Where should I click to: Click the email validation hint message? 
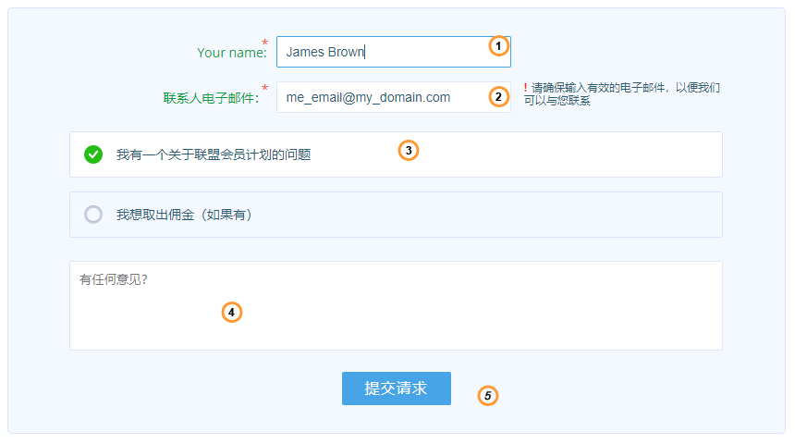coord(625,94)
